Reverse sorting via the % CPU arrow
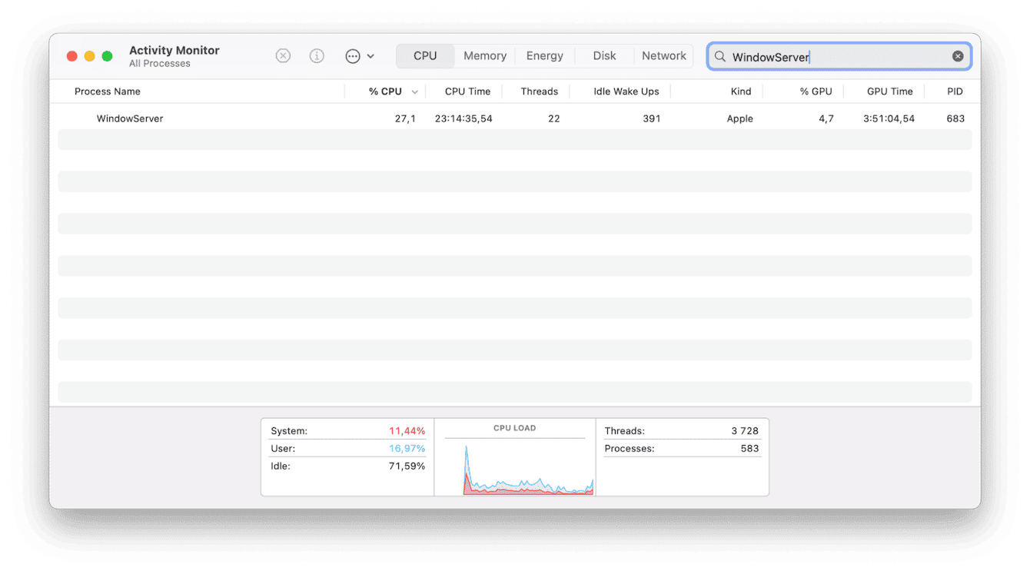The image size is (1030, 574). pos(414,91)
